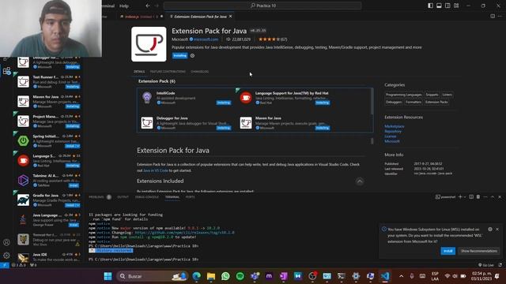Image resolution: width=506 pixels, height=284 pixels.
Task: Install the Tabnine AI extension
Action: pos(74,185)
